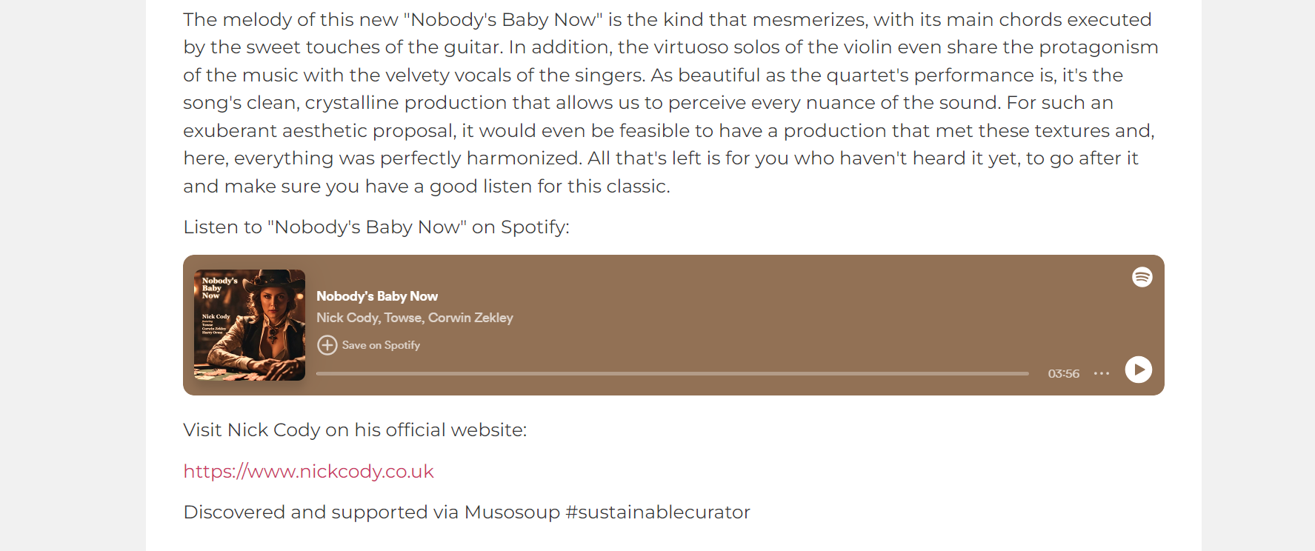1315x551 pixels.
Task: Open the Nobody's Baby Now album cover
Action: pos(250,325)
